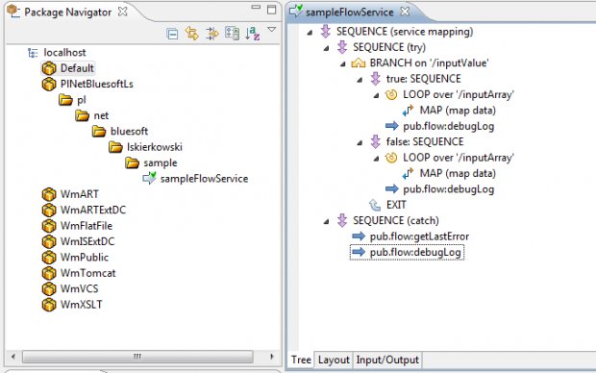The width and height of the screenshot is (596, 373).
Task: Select first MAP (map data) step icon
Action: 408,111
